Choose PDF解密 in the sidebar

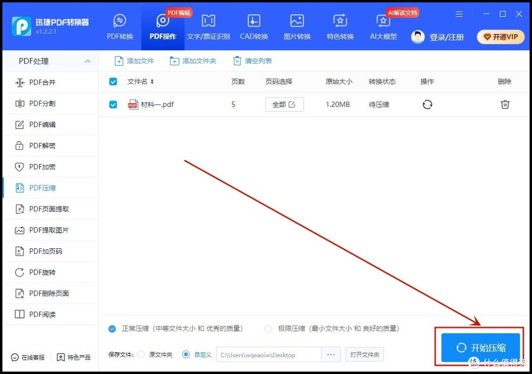(50, 145)
